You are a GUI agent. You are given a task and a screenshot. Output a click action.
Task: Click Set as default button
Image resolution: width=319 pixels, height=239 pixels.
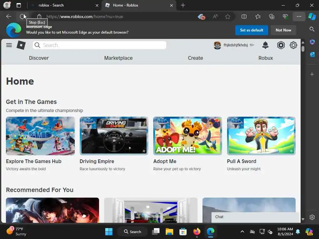click(251, 30)
